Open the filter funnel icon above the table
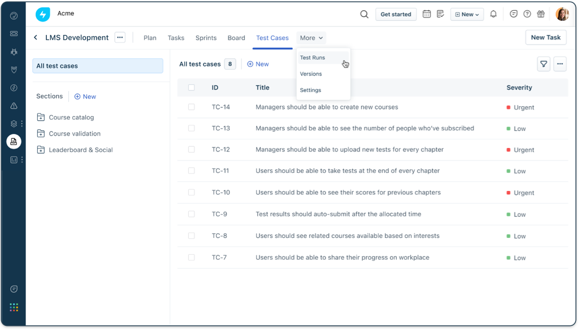Image resolution: width=580 pixels, height=331 pixels. point(543,64)
